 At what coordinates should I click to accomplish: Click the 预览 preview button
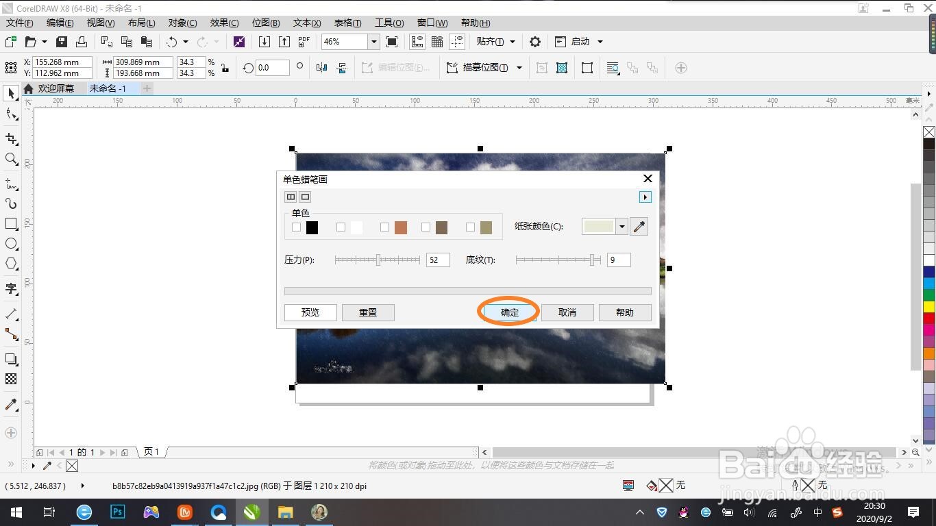click(x=310, y=312)
